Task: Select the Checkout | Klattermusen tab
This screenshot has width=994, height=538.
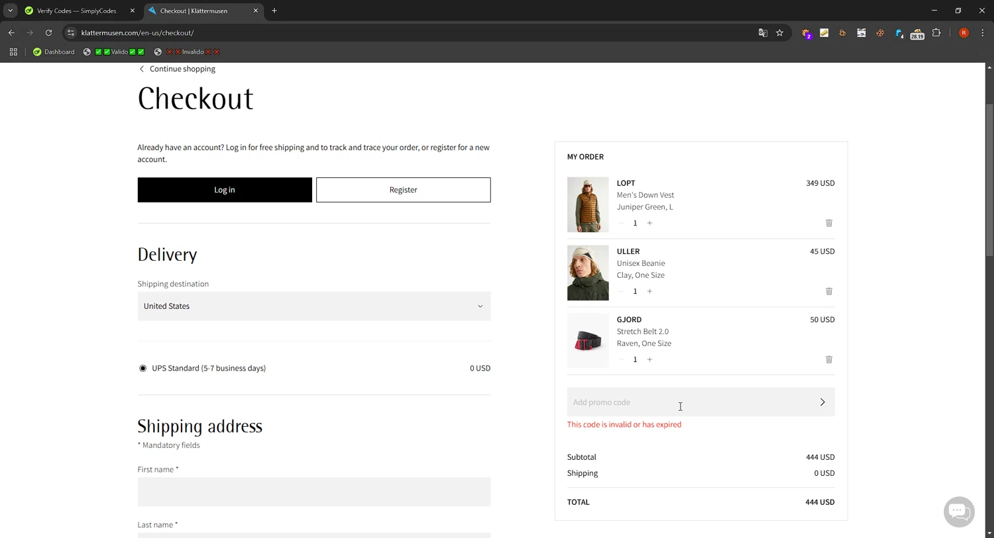Action: pyautogui.click(x=203, y=11)
